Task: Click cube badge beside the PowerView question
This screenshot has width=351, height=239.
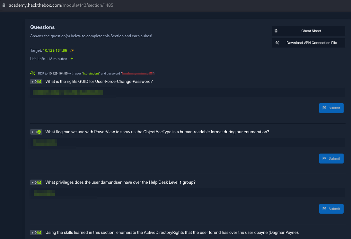Action: pos(36,132)
